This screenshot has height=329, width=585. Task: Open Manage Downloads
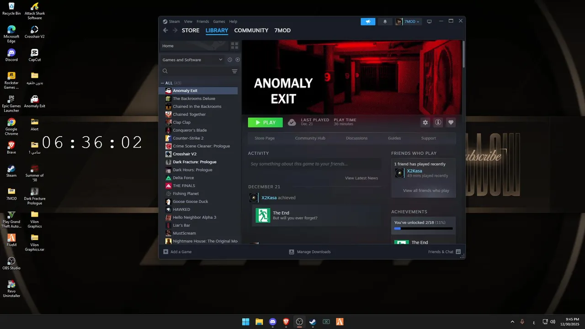pyautogui.click(x=310, y=252)
